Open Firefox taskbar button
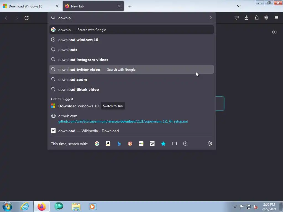 coord(42,206)
